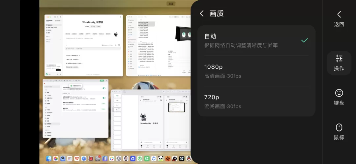Click send button in WorkBuddy desktop prompt box
This screenshot has width=356, height=164.
[x=119, y=45]
